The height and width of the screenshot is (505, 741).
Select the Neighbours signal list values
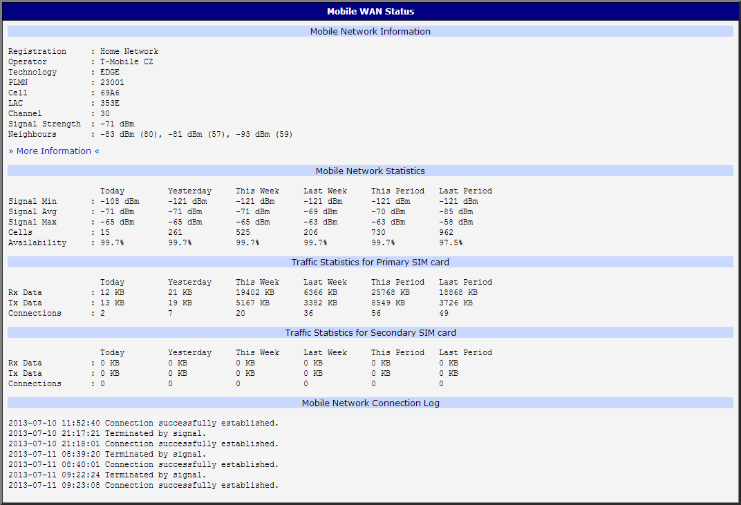click(196, 135)
